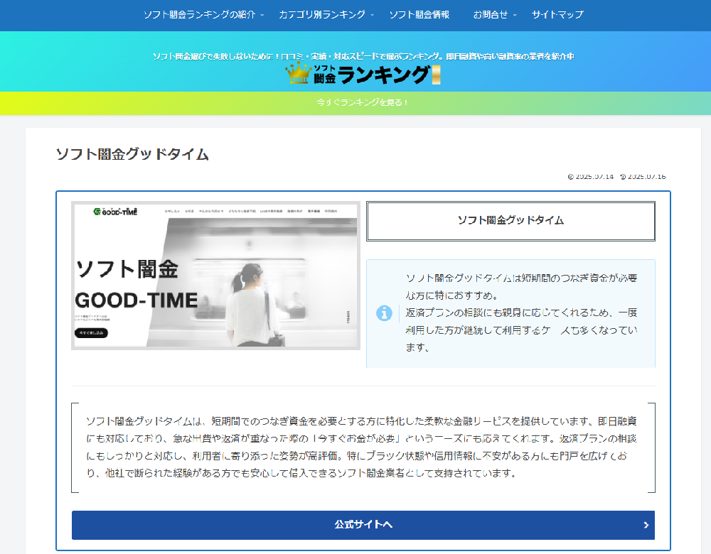Click the GOOD-TIME website preview thumbnail

click(x=215, y=276)
